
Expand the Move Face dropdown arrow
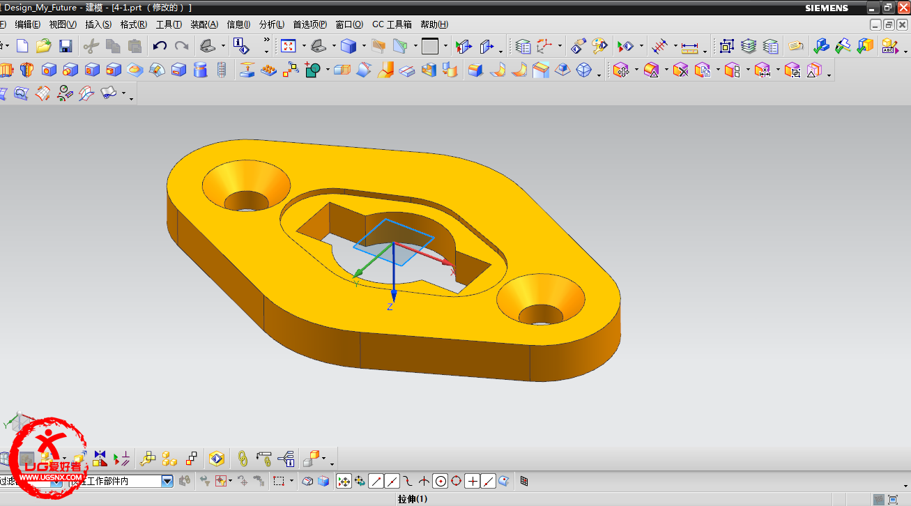click(636, 70)
